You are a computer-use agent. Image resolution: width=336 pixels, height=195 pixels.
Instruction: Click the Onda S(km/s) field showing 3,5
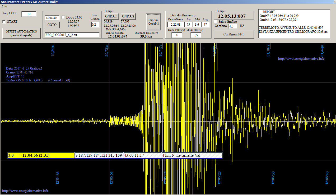tap(196, 35)
